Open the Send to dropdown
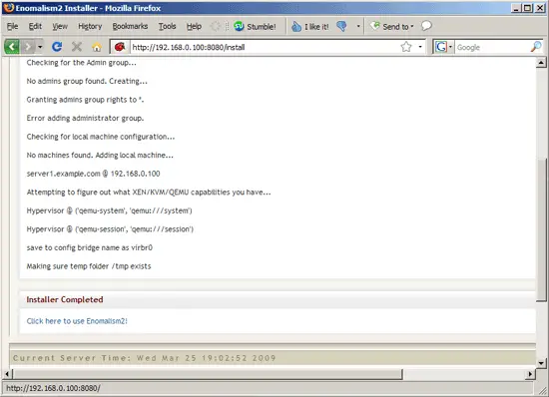549x397 pixels. 392,26
